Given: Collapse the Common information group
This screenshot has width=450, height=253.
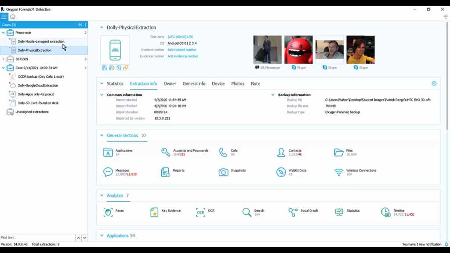Looking at the screenshot, I should [x=102, y=95].
